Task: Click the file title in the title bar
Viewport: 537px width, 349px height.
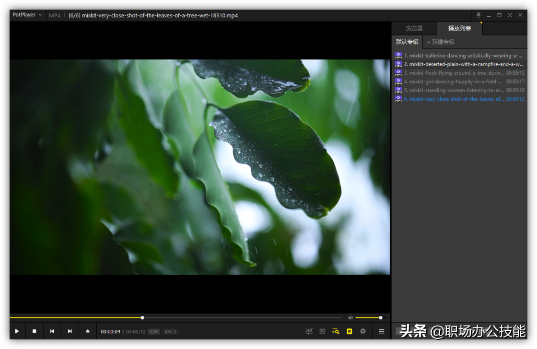Action: pos(153,15)
